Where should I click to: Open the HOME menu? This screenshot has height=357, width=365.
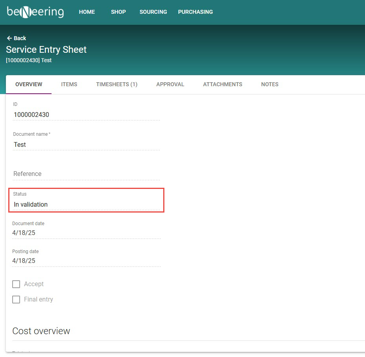click(x=87, y=12)
